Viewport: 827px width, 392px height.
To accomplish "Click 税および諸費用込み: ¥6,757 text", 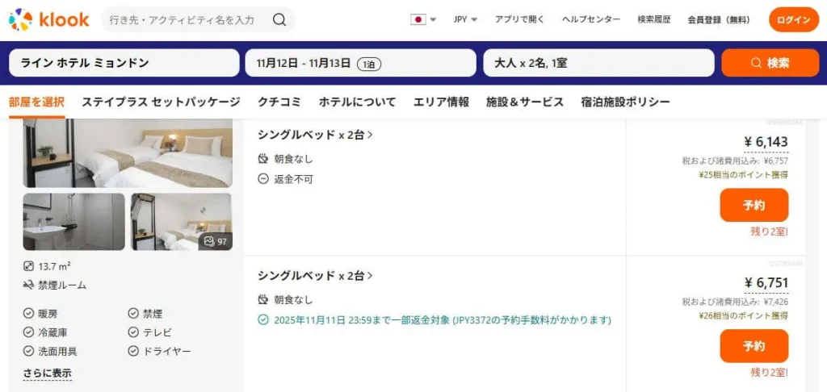I will (735, 161).
